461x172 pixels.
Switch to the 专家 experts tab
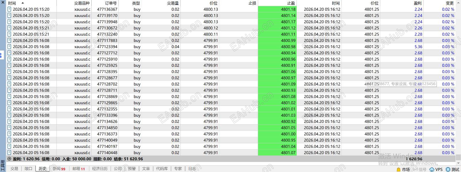[178, 169]
